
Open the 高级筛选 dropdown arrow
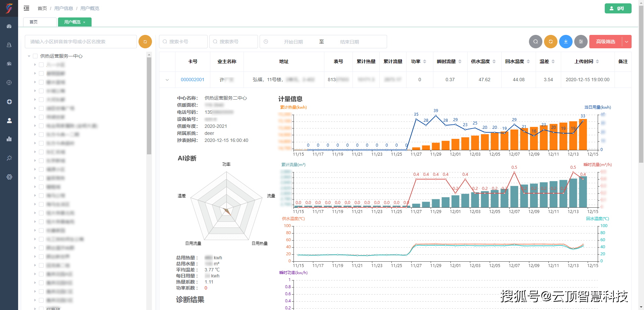(626, 42)
